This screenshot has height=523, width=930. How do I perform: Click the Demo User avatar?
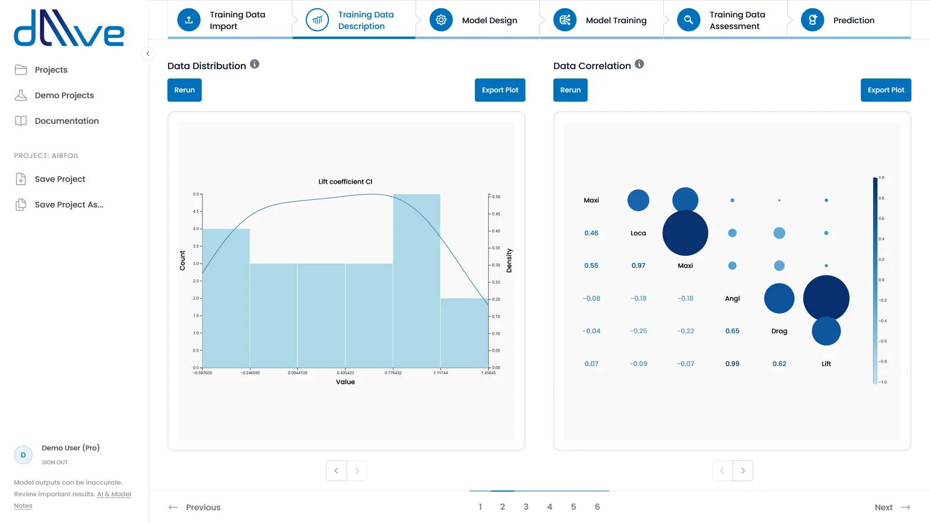pyautogui.click(x=23, y=455)
